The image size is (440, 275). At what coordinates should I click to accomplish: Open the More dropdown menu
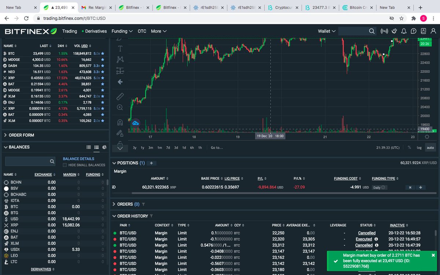click(x=159, y=31)
